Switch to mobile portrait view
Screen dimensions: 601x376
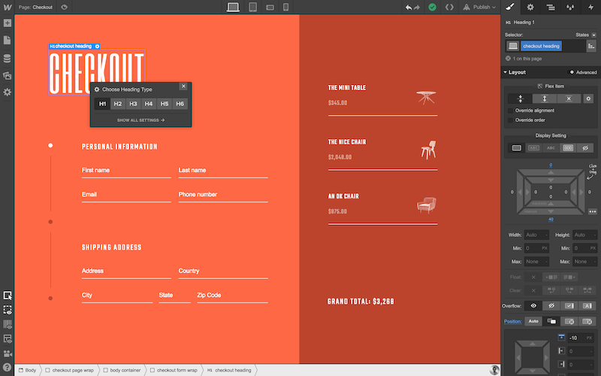pos(285,8)
